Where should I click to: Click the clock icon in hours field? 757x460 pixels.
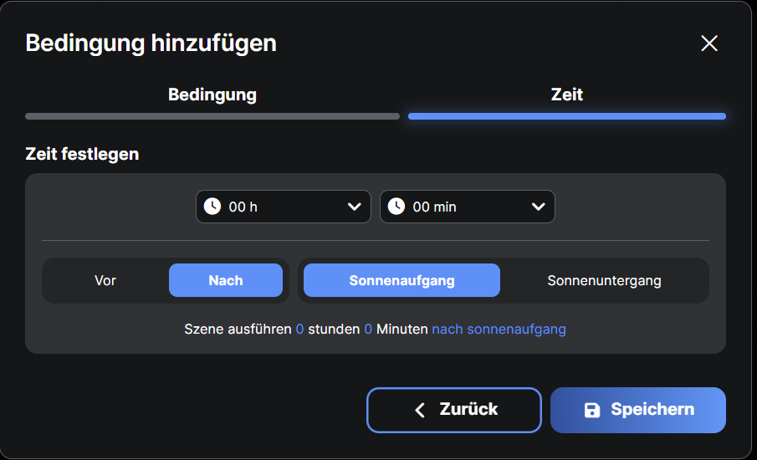click(x=212, y=207)
